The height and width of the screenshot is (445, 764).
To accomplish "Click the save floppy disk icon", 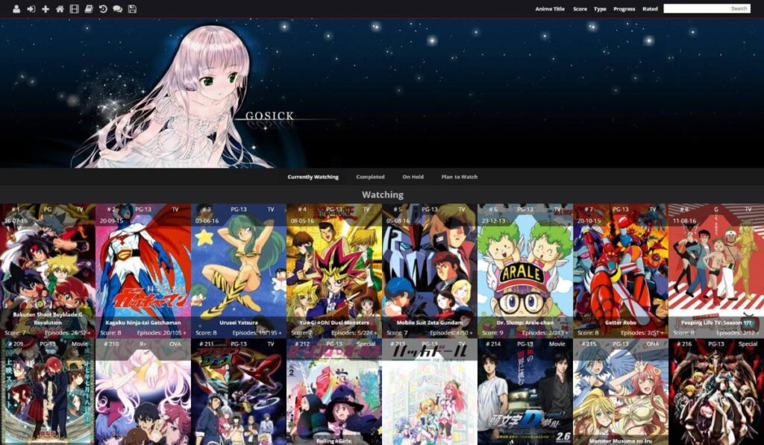I will coord(133,9).
